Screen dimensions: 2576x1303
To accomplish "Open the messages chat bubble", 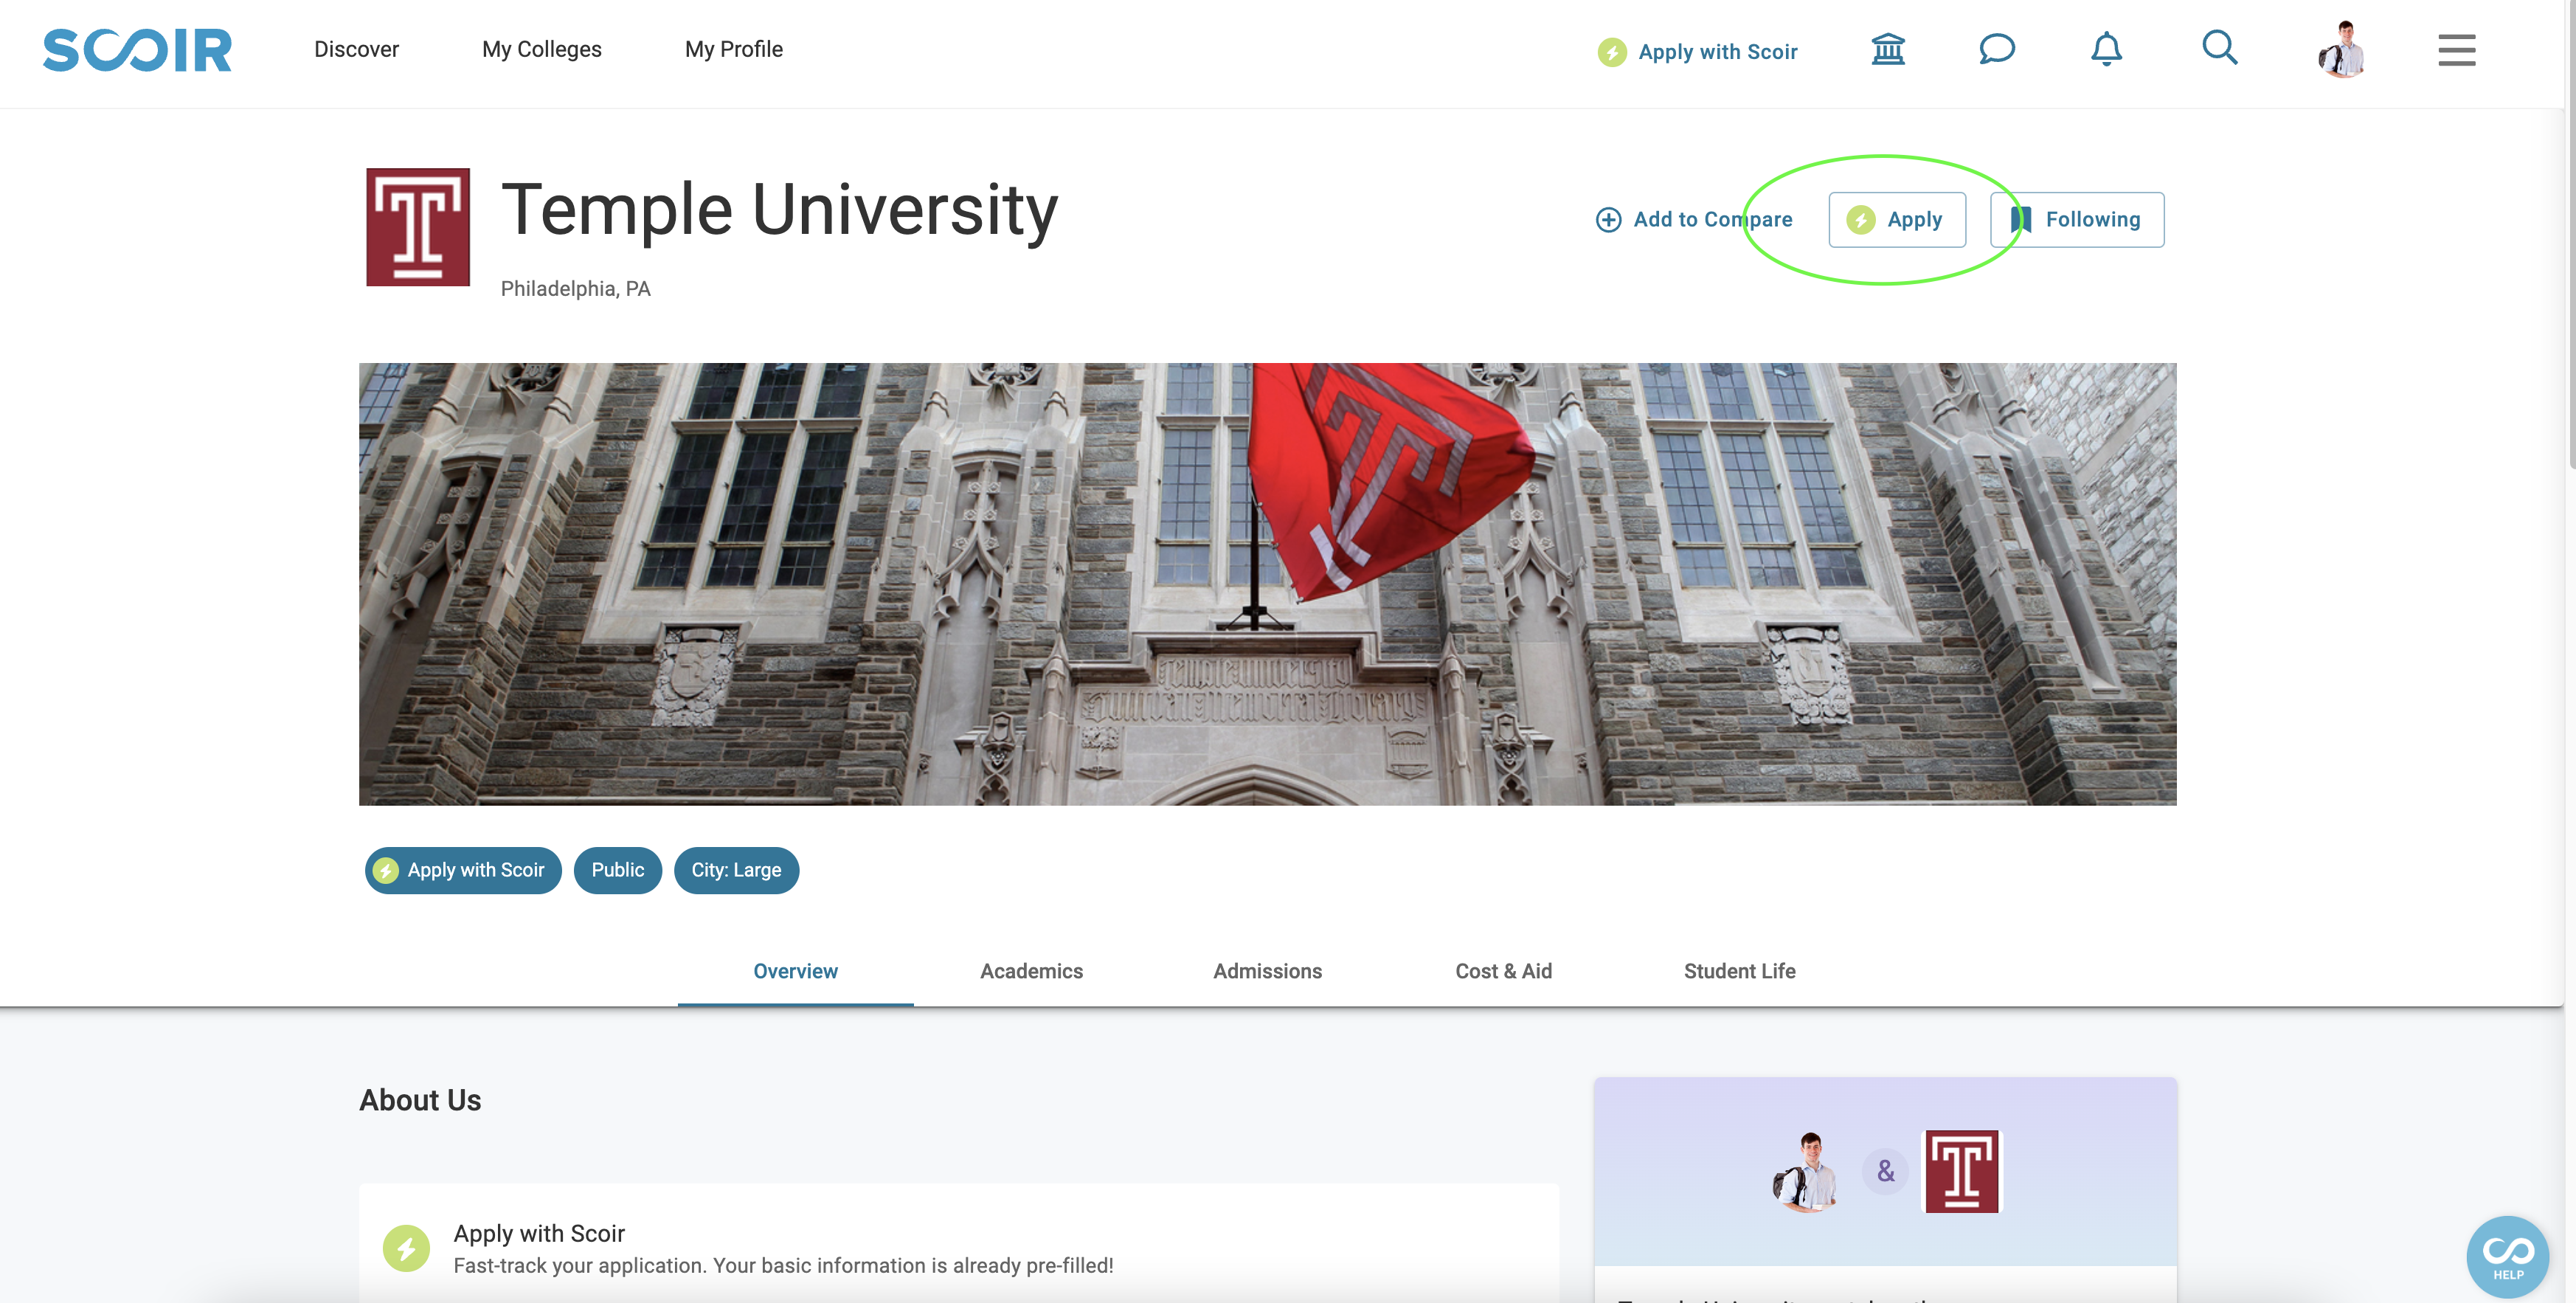I will (1996, 48).
